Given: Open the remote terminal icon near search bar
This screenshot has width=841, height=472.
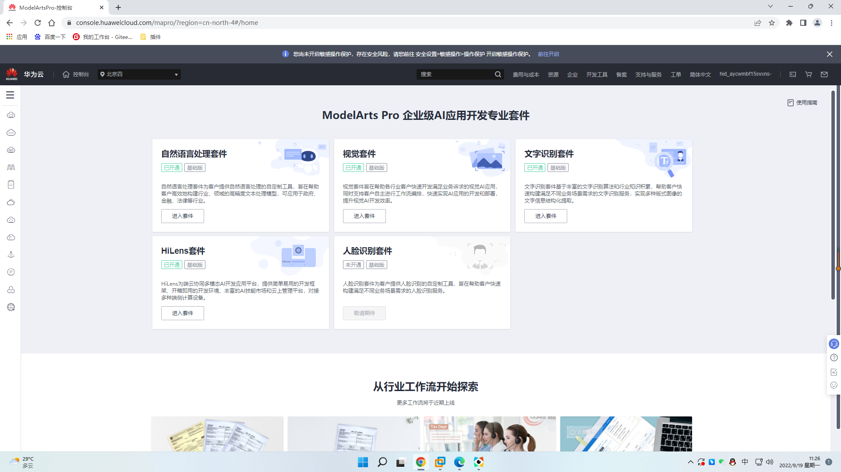Looking at the screenshot, I should pos(793,74).
